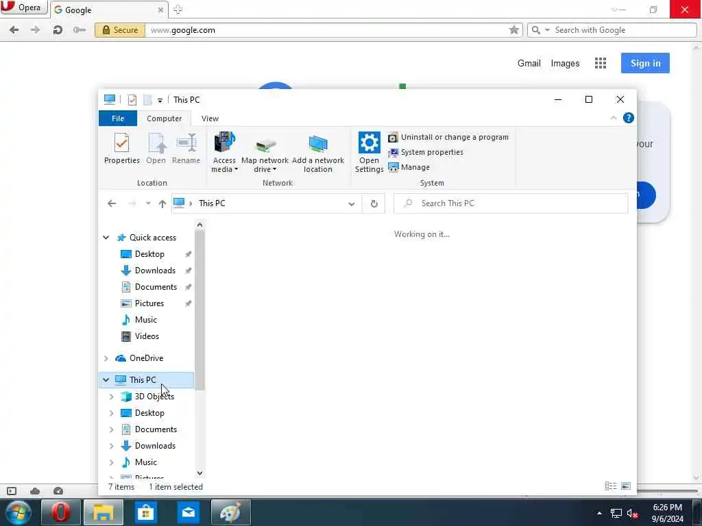Open the Explorer help icon
702x526 pixels.
pyautogui.click(x=628, y=118)
